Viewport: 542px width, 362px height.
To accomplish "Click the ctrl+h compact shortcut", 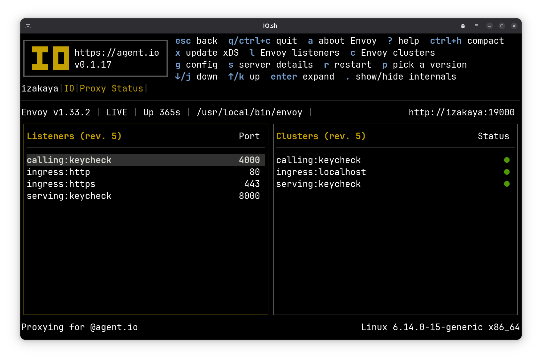I will pyautogui.click(x=467, y=41).
